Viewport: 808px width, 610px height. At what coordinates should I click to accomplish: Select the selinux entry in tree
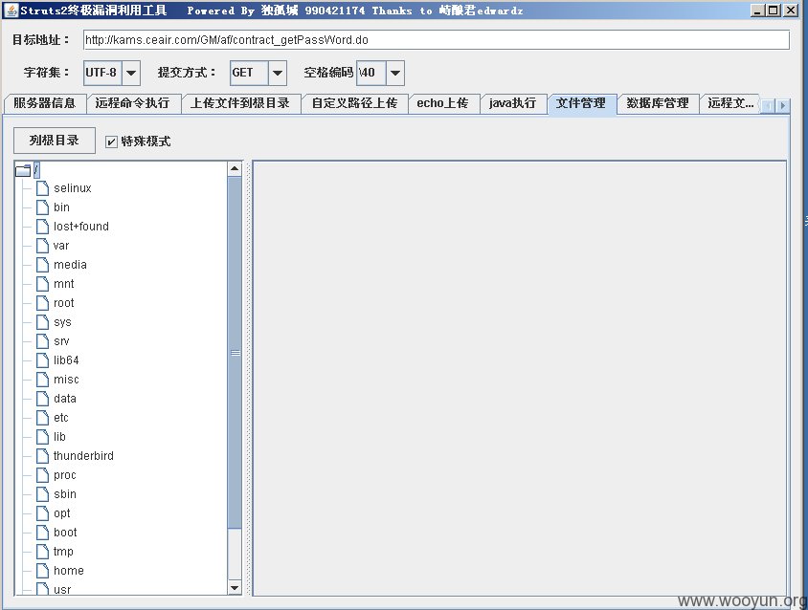pyautogui.click(x=73, y=188)
